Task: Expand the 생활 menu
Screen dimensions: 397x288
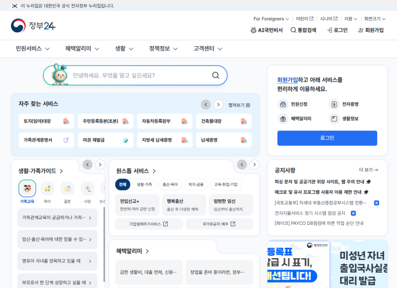Action: point(124,49)
